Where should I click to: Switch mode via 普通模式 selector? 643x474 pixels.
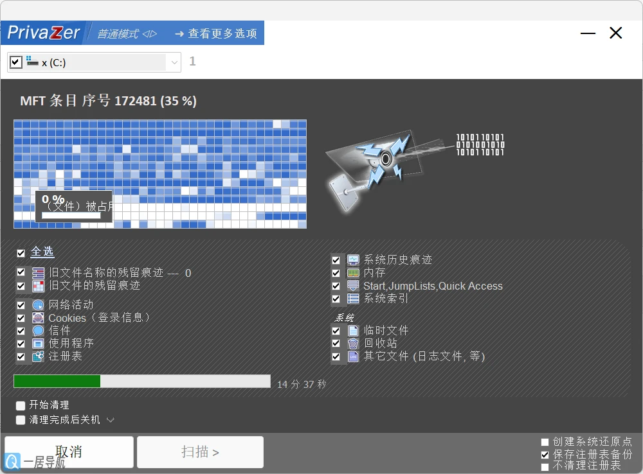click(126, 33)
